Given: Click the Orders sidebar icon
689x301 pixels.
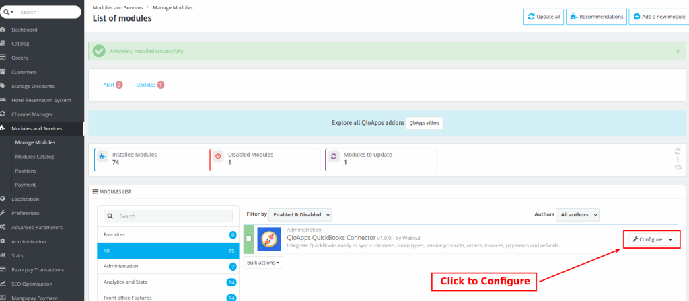Looking at the screenshot, I should (x=3, y=58).
